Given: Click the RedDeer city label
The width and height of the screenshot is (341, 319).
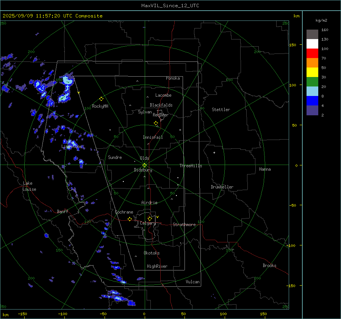Looking at the screenshot, I should point(161,115).
